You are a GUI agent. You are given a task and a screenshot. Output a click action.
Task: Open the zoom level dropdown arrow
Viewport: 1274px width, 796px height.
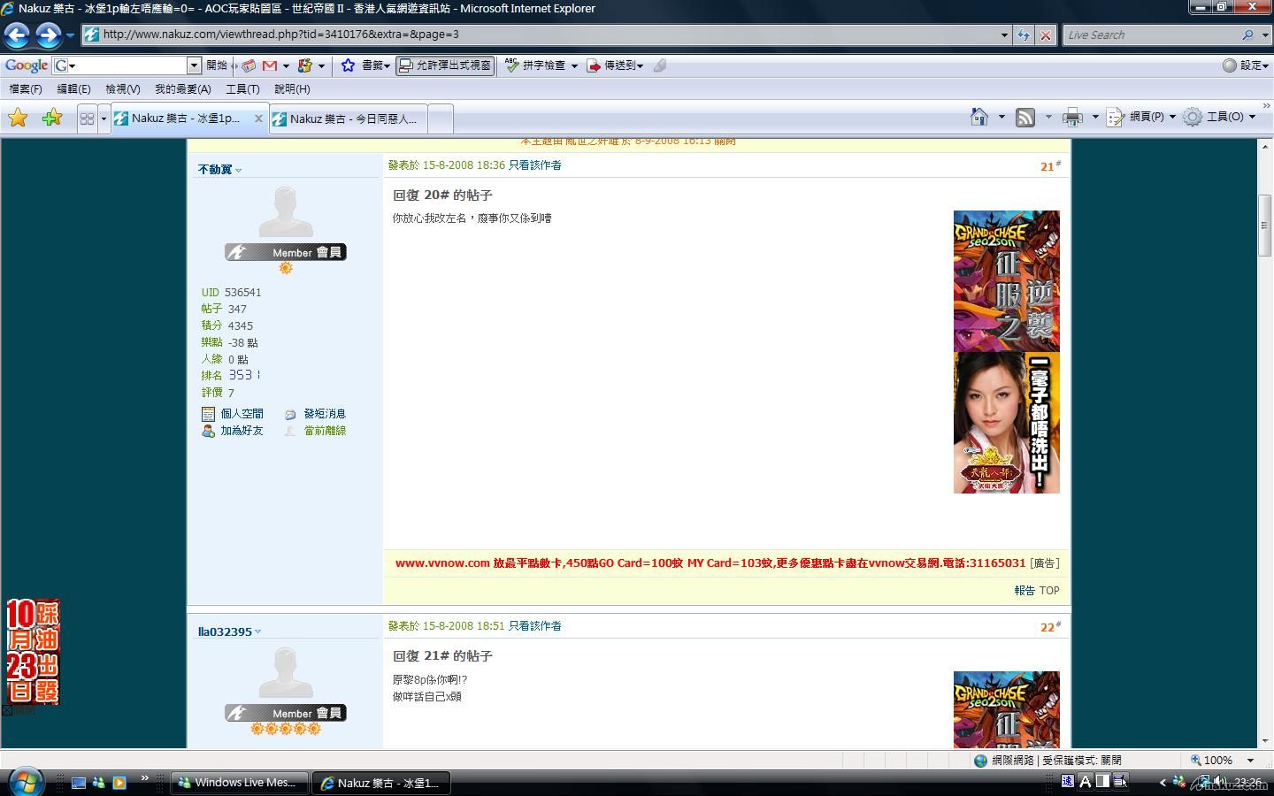pyautogui.click(x=1250, y=761)
